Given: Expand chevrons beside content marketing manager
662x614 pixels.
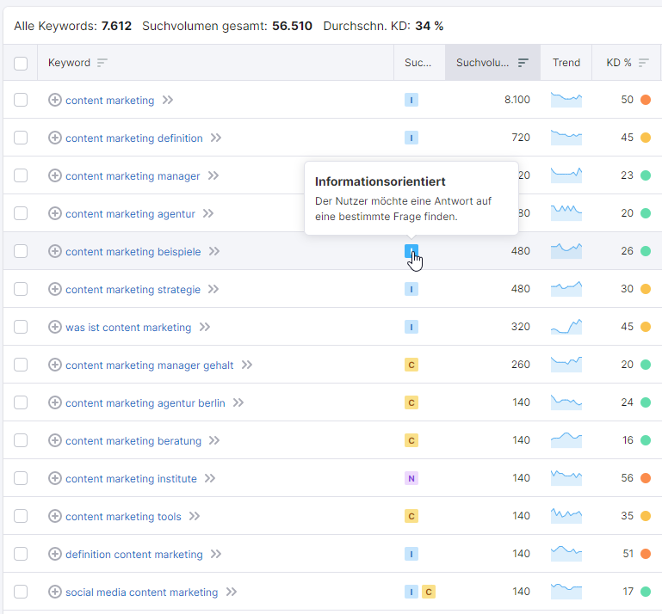Looking at the screenshot, I should point(213,175).
